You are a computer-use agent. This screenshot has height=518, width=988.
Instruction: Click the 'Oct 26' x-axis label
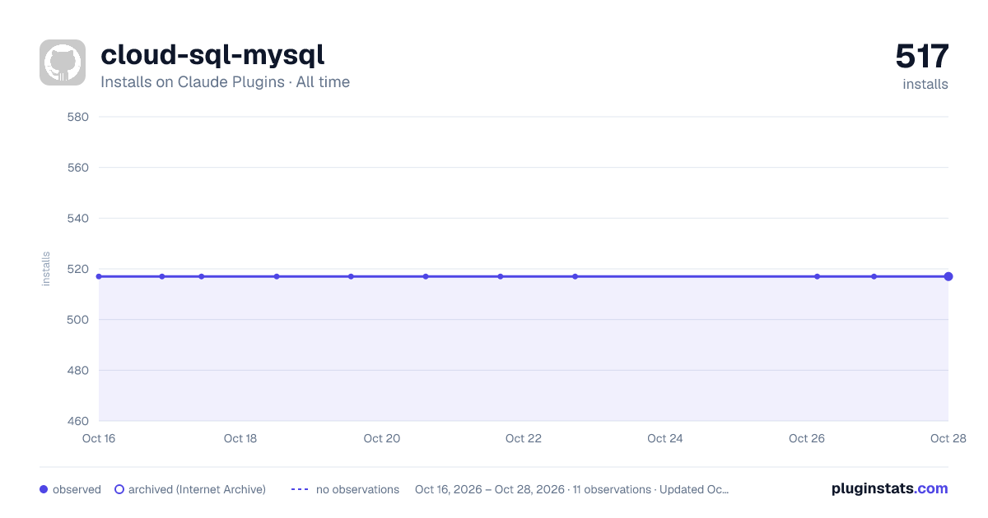point(807,438)
